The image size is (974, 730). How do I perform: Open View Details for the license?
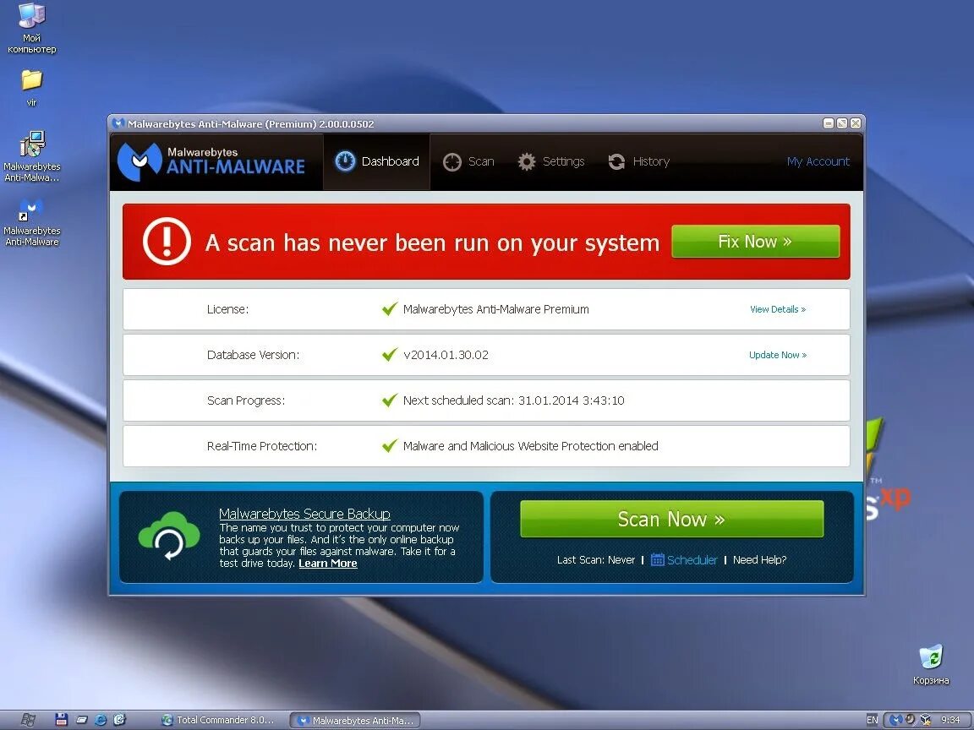(x=778, y=309)
